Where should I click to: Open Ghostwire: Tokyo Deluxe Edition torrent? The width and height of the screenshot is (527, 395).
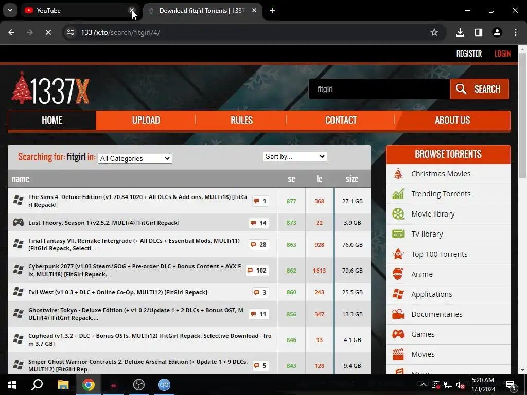(136, 314)
